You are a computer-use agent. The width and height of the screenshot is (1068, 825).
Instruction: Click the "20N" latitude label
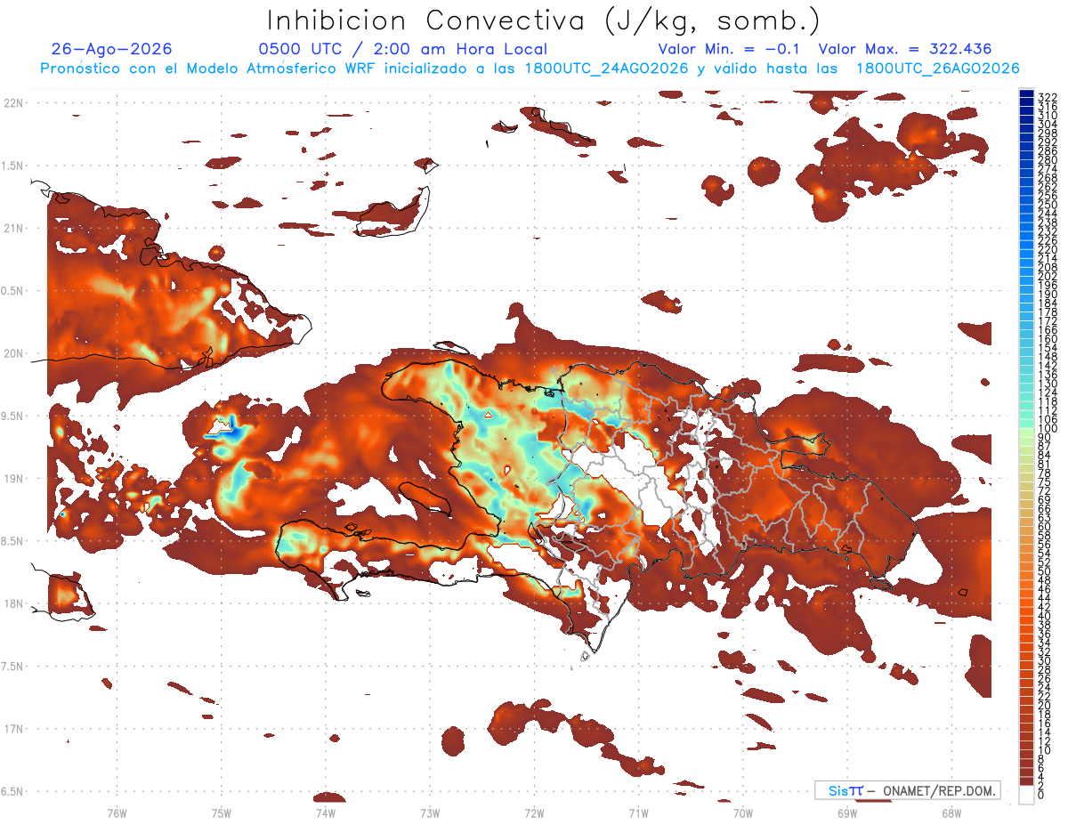[12, 353]
